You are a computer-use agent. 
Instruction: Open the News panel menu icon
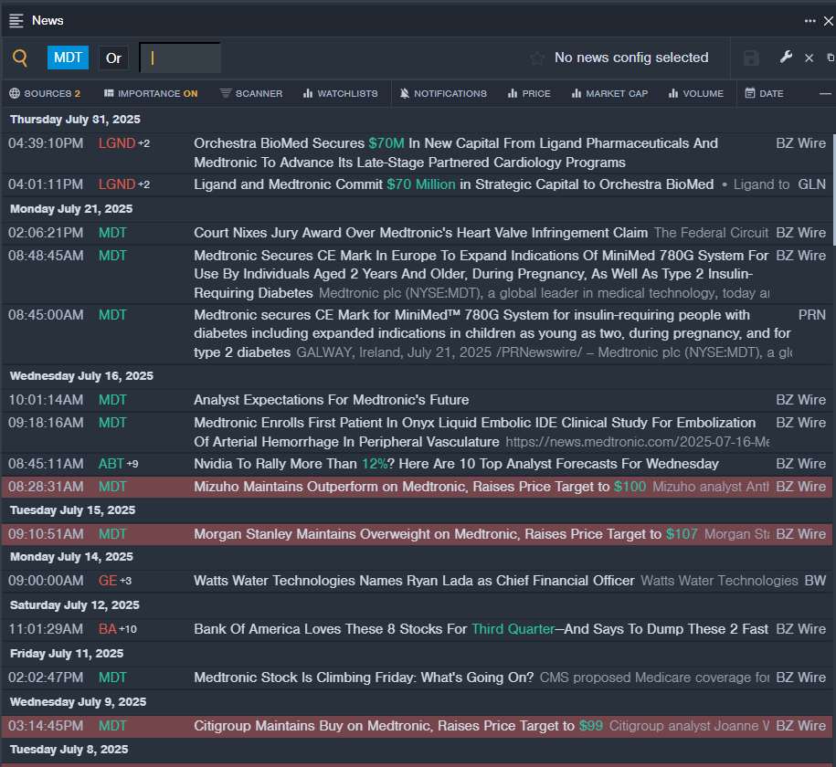tap(16, 21)
